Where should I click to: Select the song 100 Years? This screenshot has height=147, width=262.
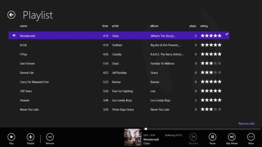pos(26,91)
